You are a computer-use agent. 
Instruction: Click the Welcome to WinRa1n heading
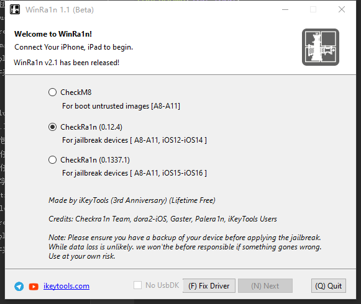(x=53, y=34)
